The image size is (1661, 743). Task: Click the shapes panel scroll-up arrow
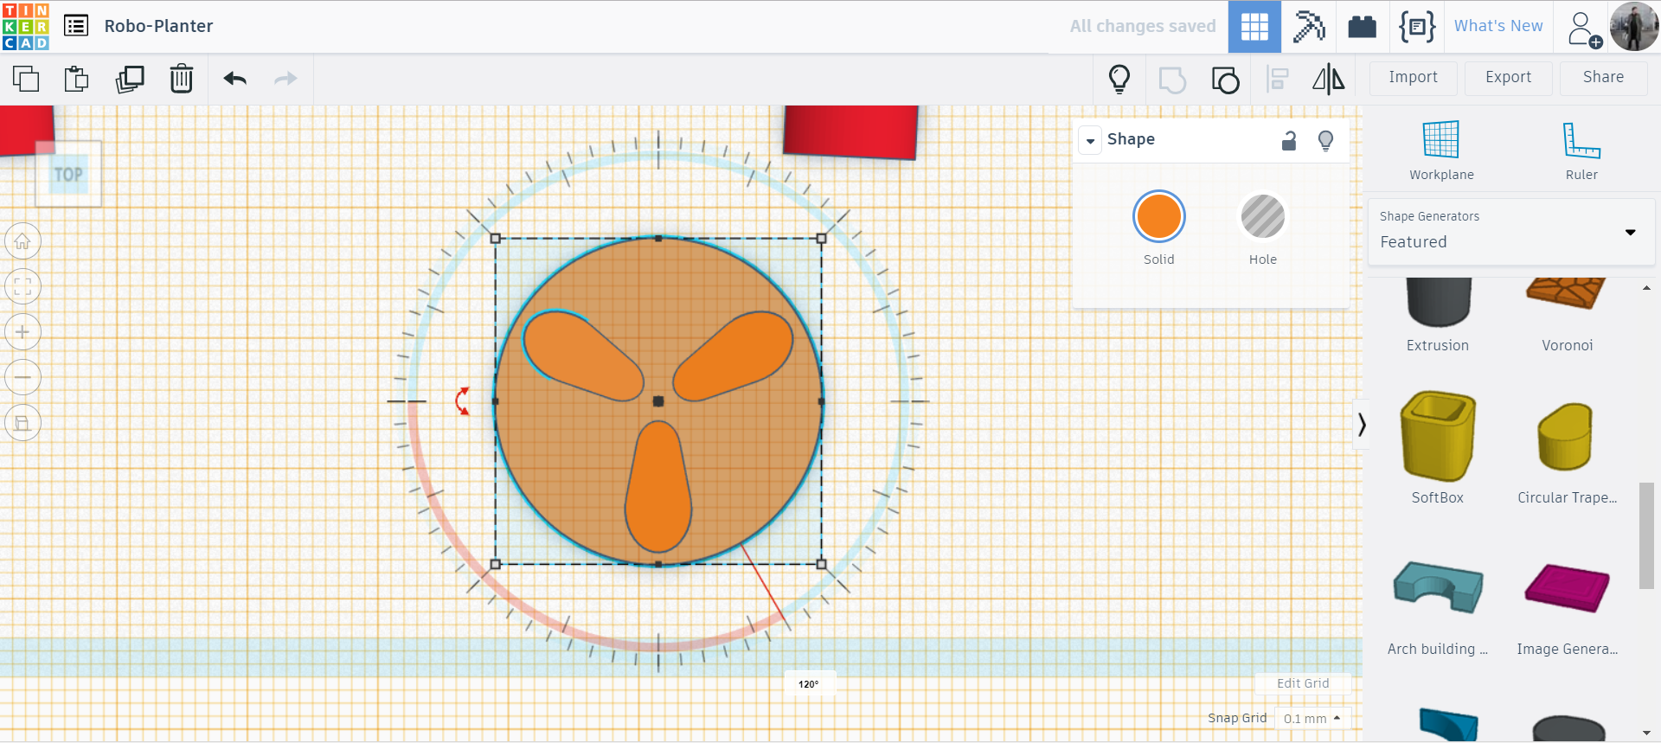click(x=1646, y=288)
